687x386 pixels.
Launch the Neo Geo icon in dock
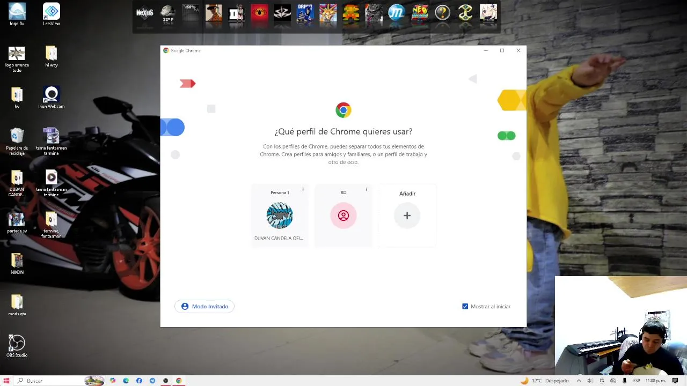420,13
